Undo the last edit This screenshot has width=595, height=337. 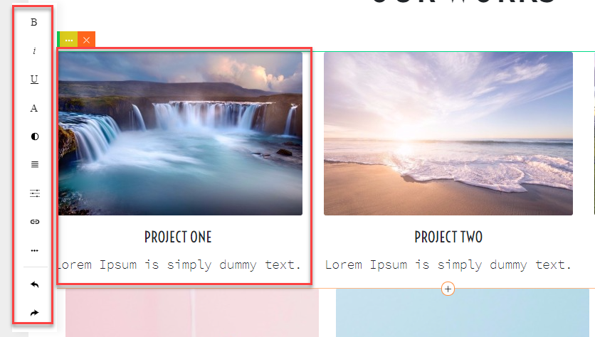pyautogui.click(x=35, y=284)
